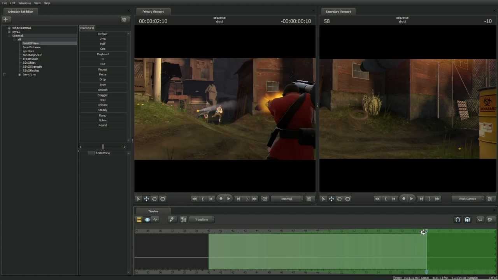
Task: Jump to first frame in Primary Viewport
Action: point(194,199)
